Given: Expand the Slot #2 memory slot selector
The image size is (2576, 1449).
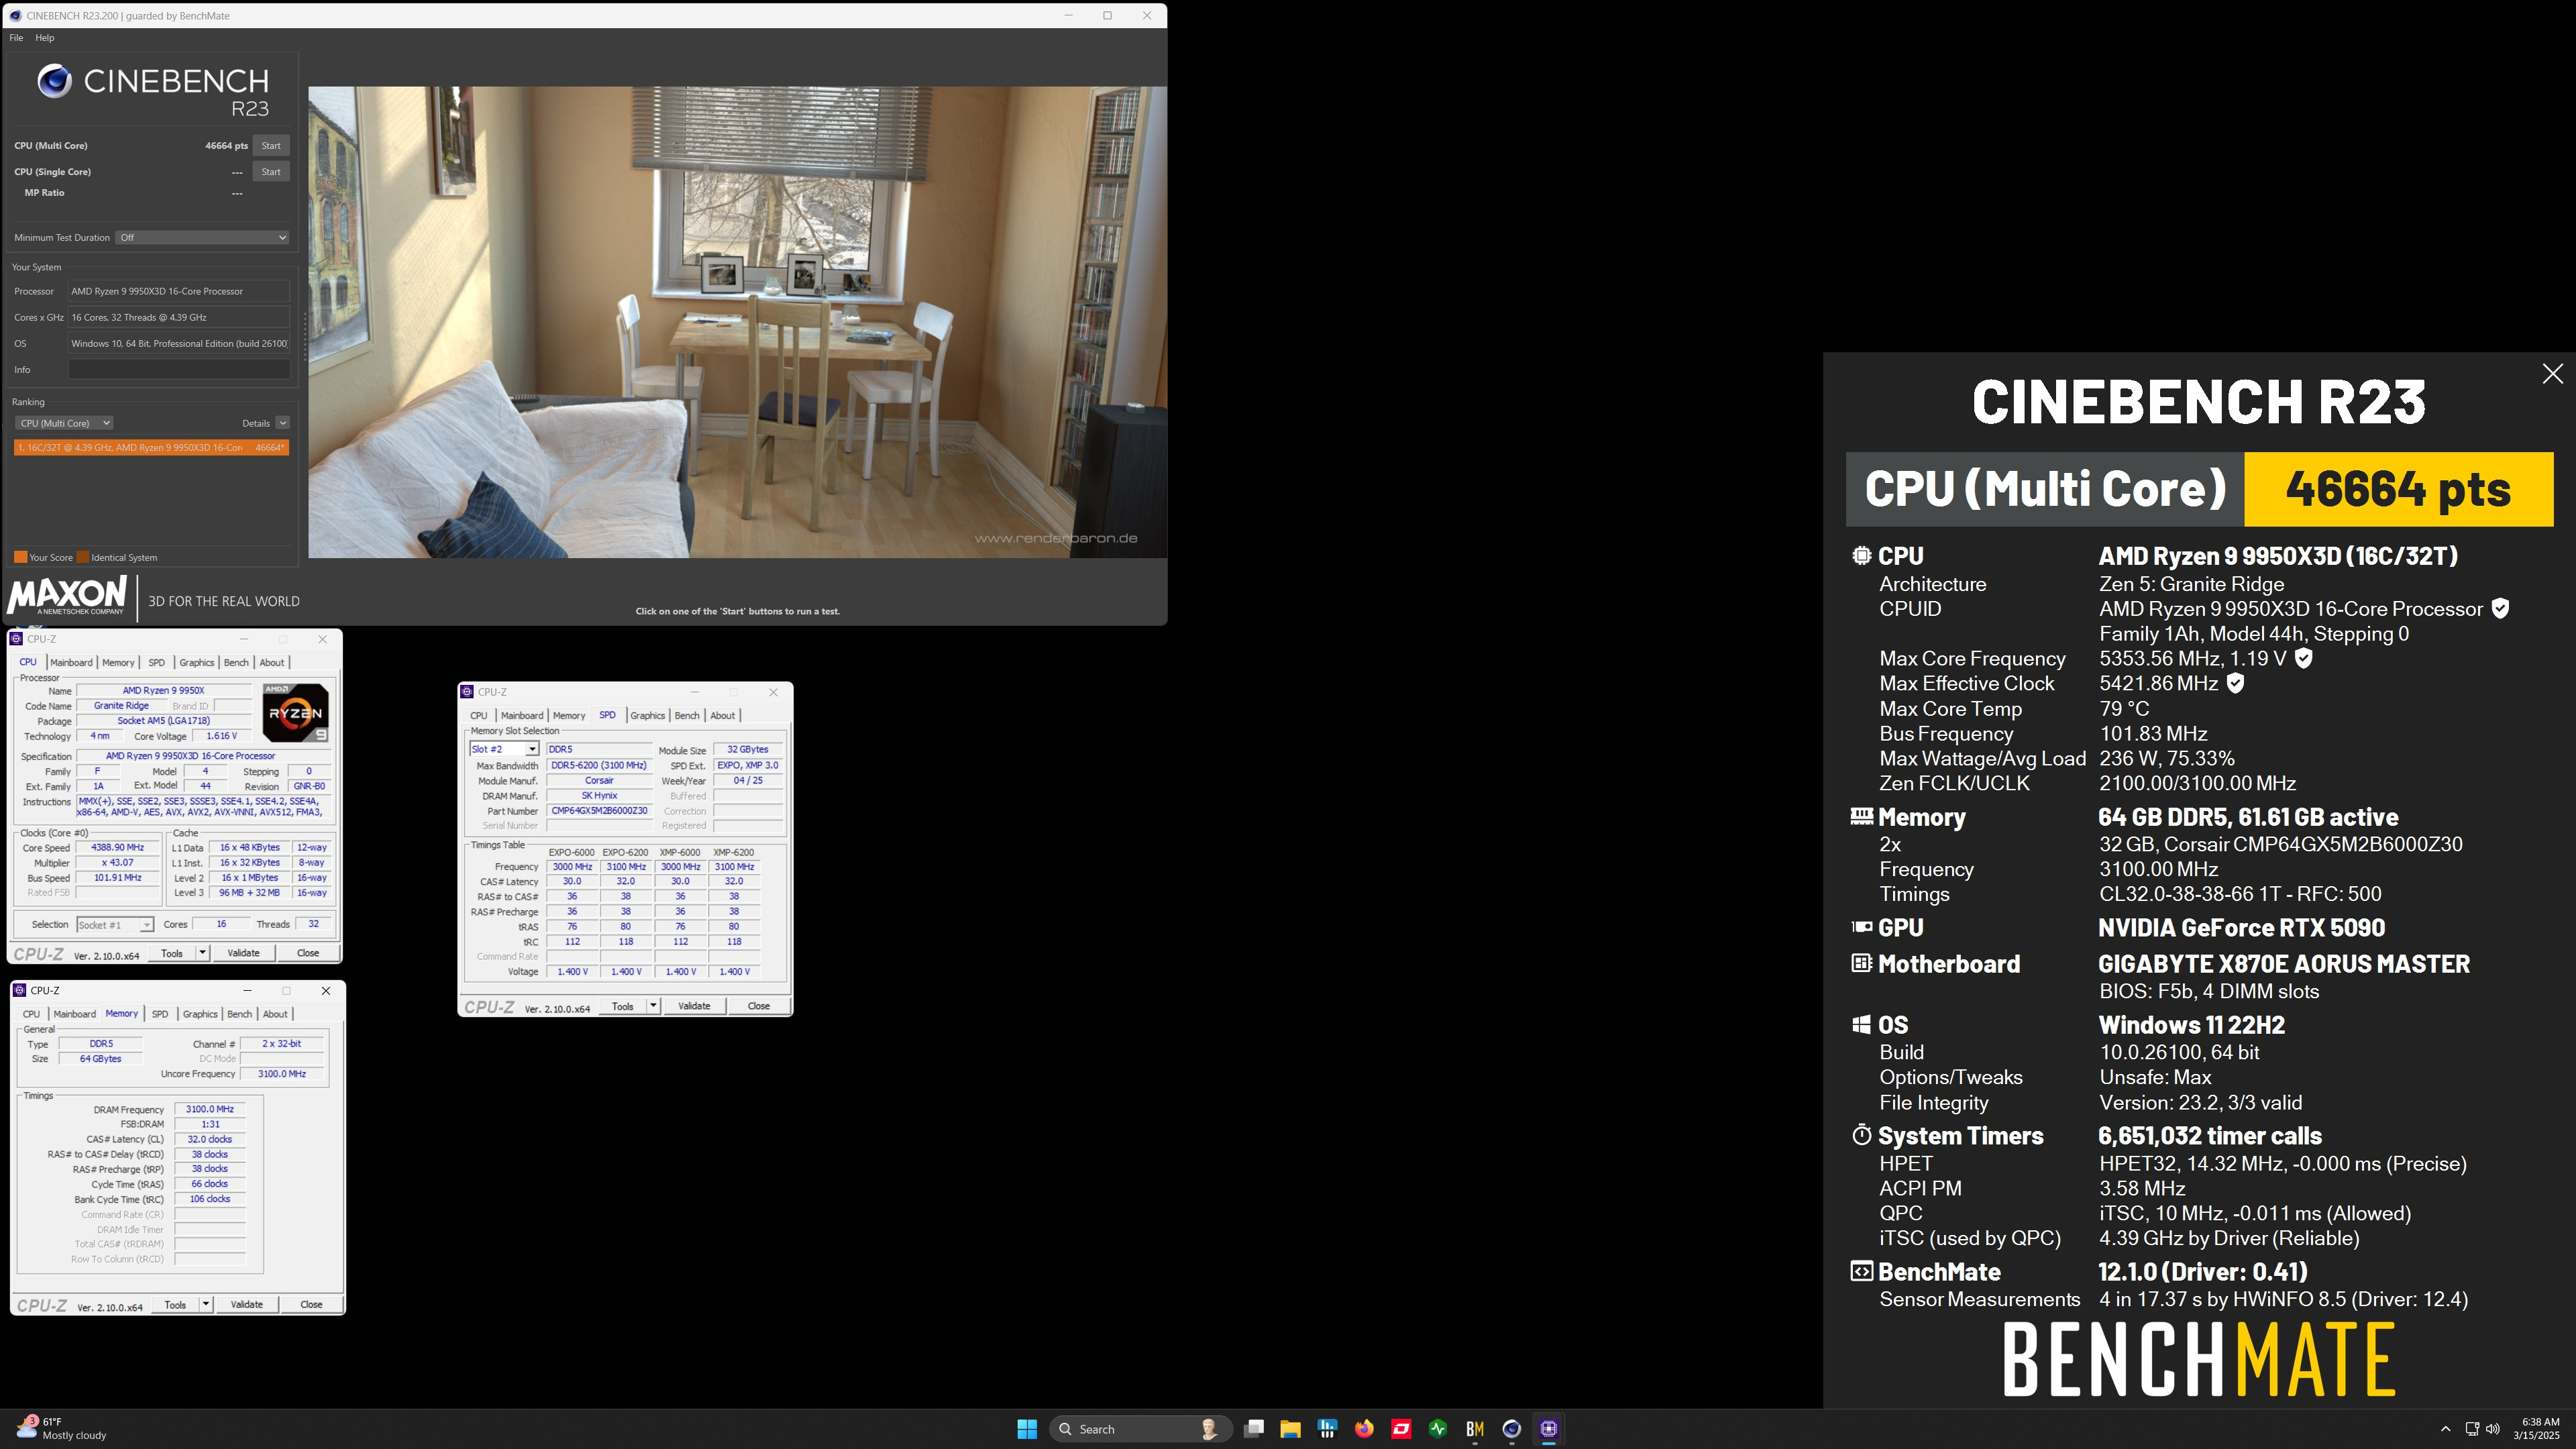Looking at the screenshot, I should [x=532, y=749].
